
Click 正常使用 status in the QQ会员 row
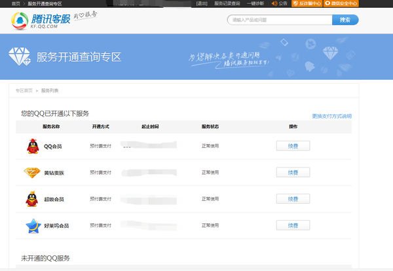(x=210, y=146)
